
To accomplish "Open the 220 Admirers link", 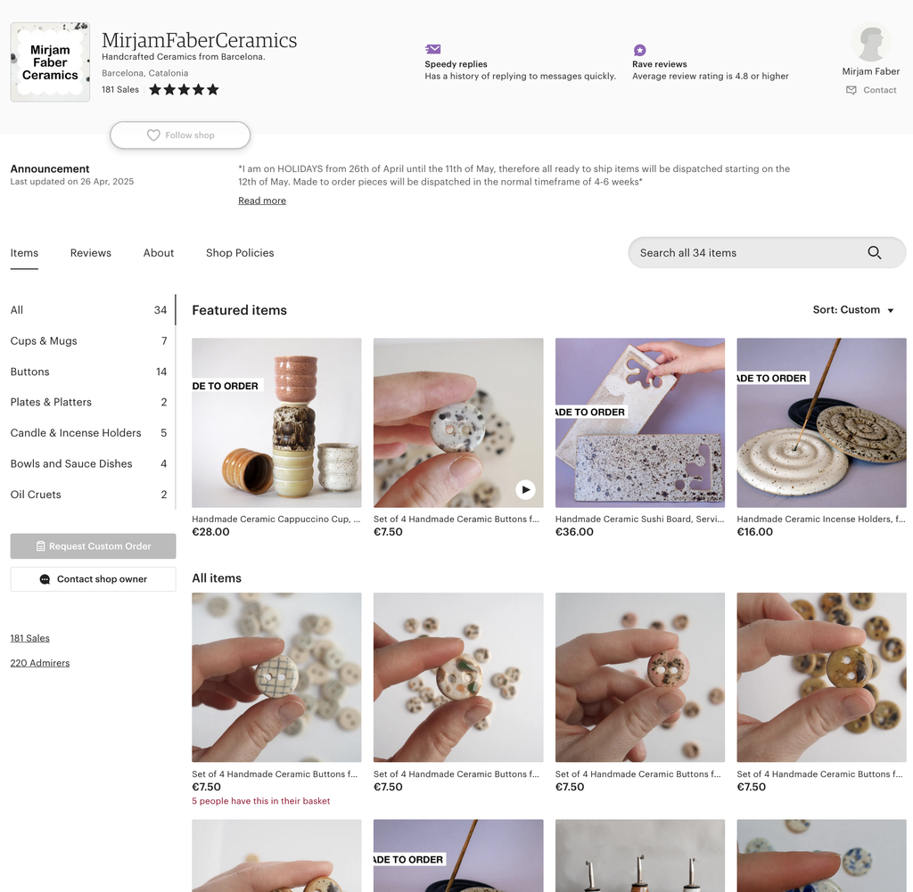I will pos(40,663).
